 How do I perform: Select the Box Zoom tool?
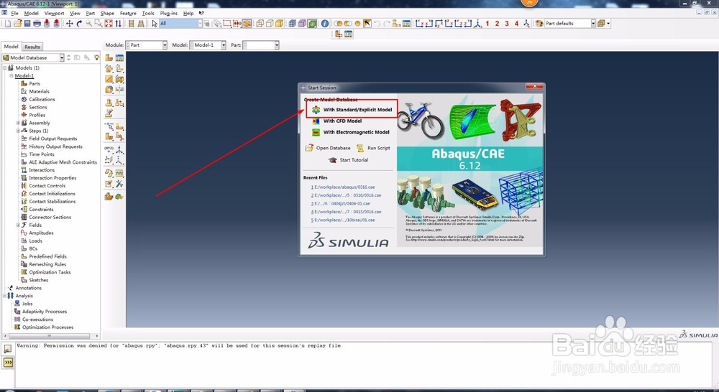(98, 24)
